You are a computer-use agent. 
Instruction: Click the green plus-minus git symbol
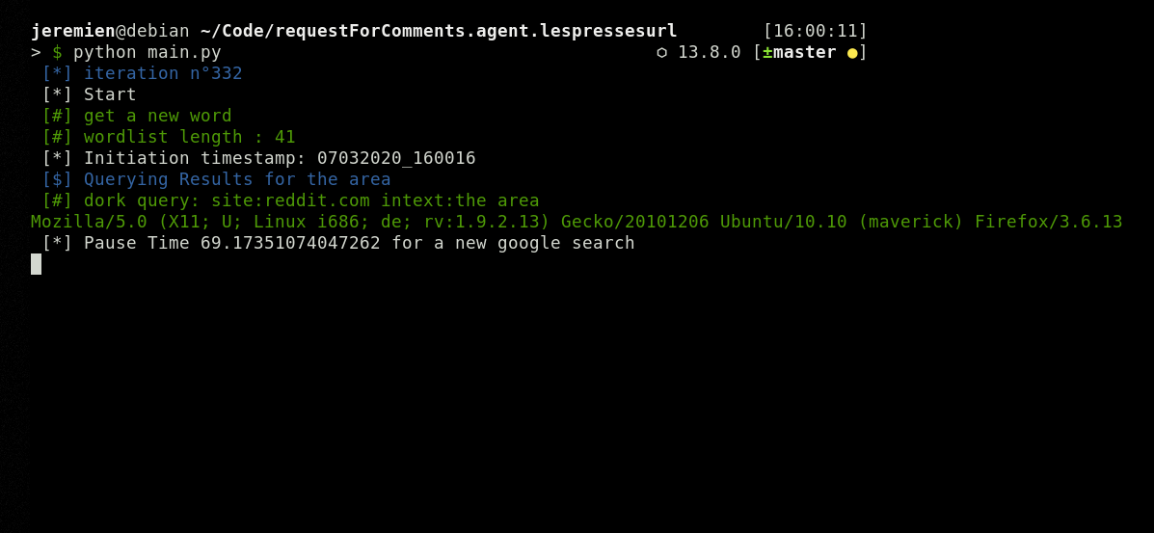[767, 52]
